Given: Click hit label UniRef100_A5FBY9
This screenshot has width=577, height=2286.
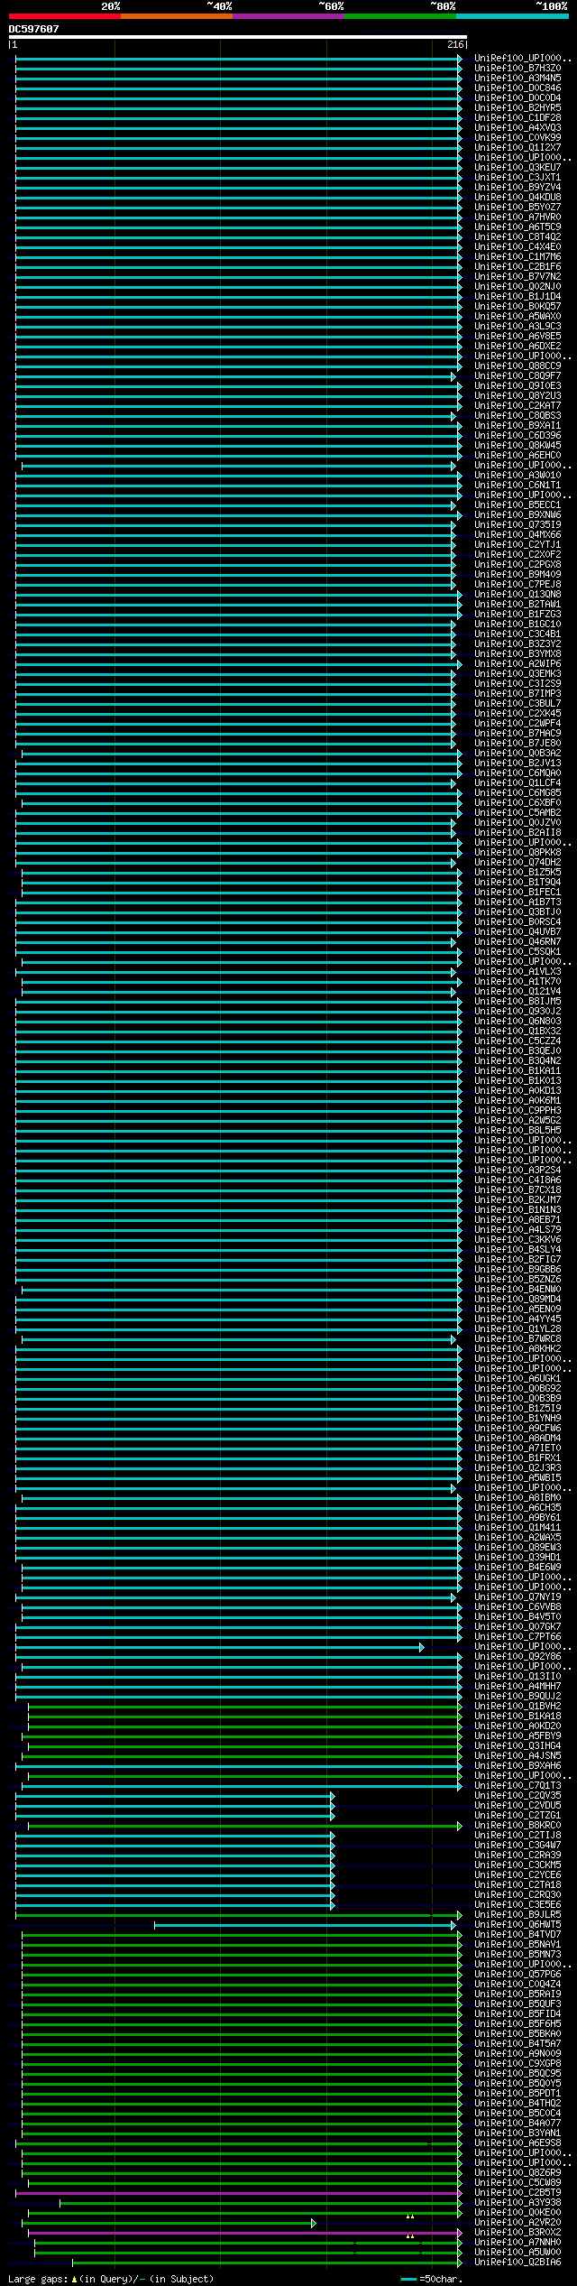Looking at the screenshot, I should coord(517,1735).
